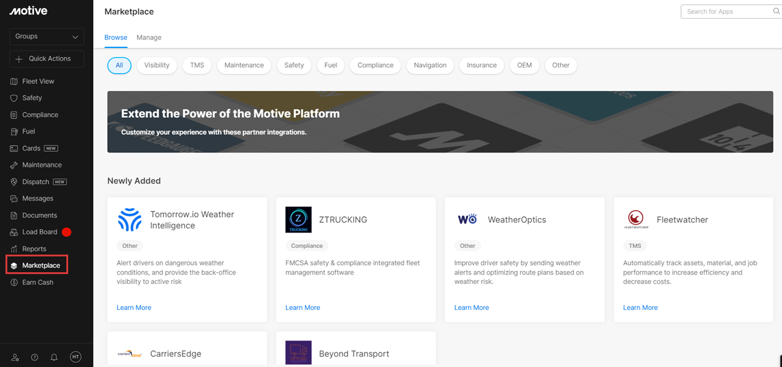
Task: Open Fleet View map icon in sidebar
Action: [14, 81]
